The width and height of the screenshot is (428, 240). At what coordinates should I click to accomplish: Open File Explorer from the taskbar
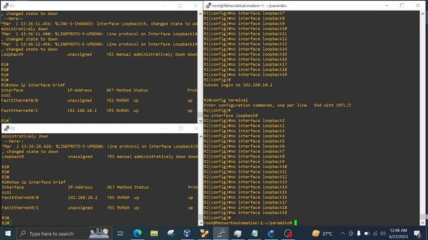[154, 233]
